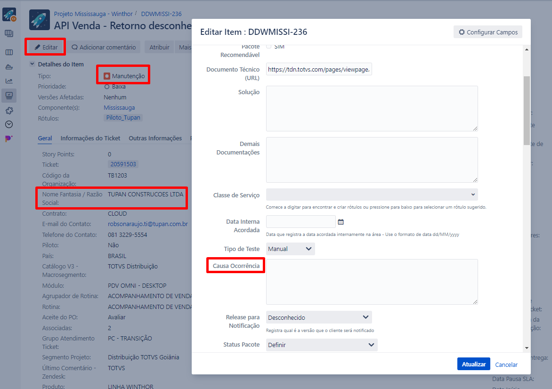Switch to Outras Informações tab
The image size is (552, 389).
pyautogui.click(x=155, y=138)
